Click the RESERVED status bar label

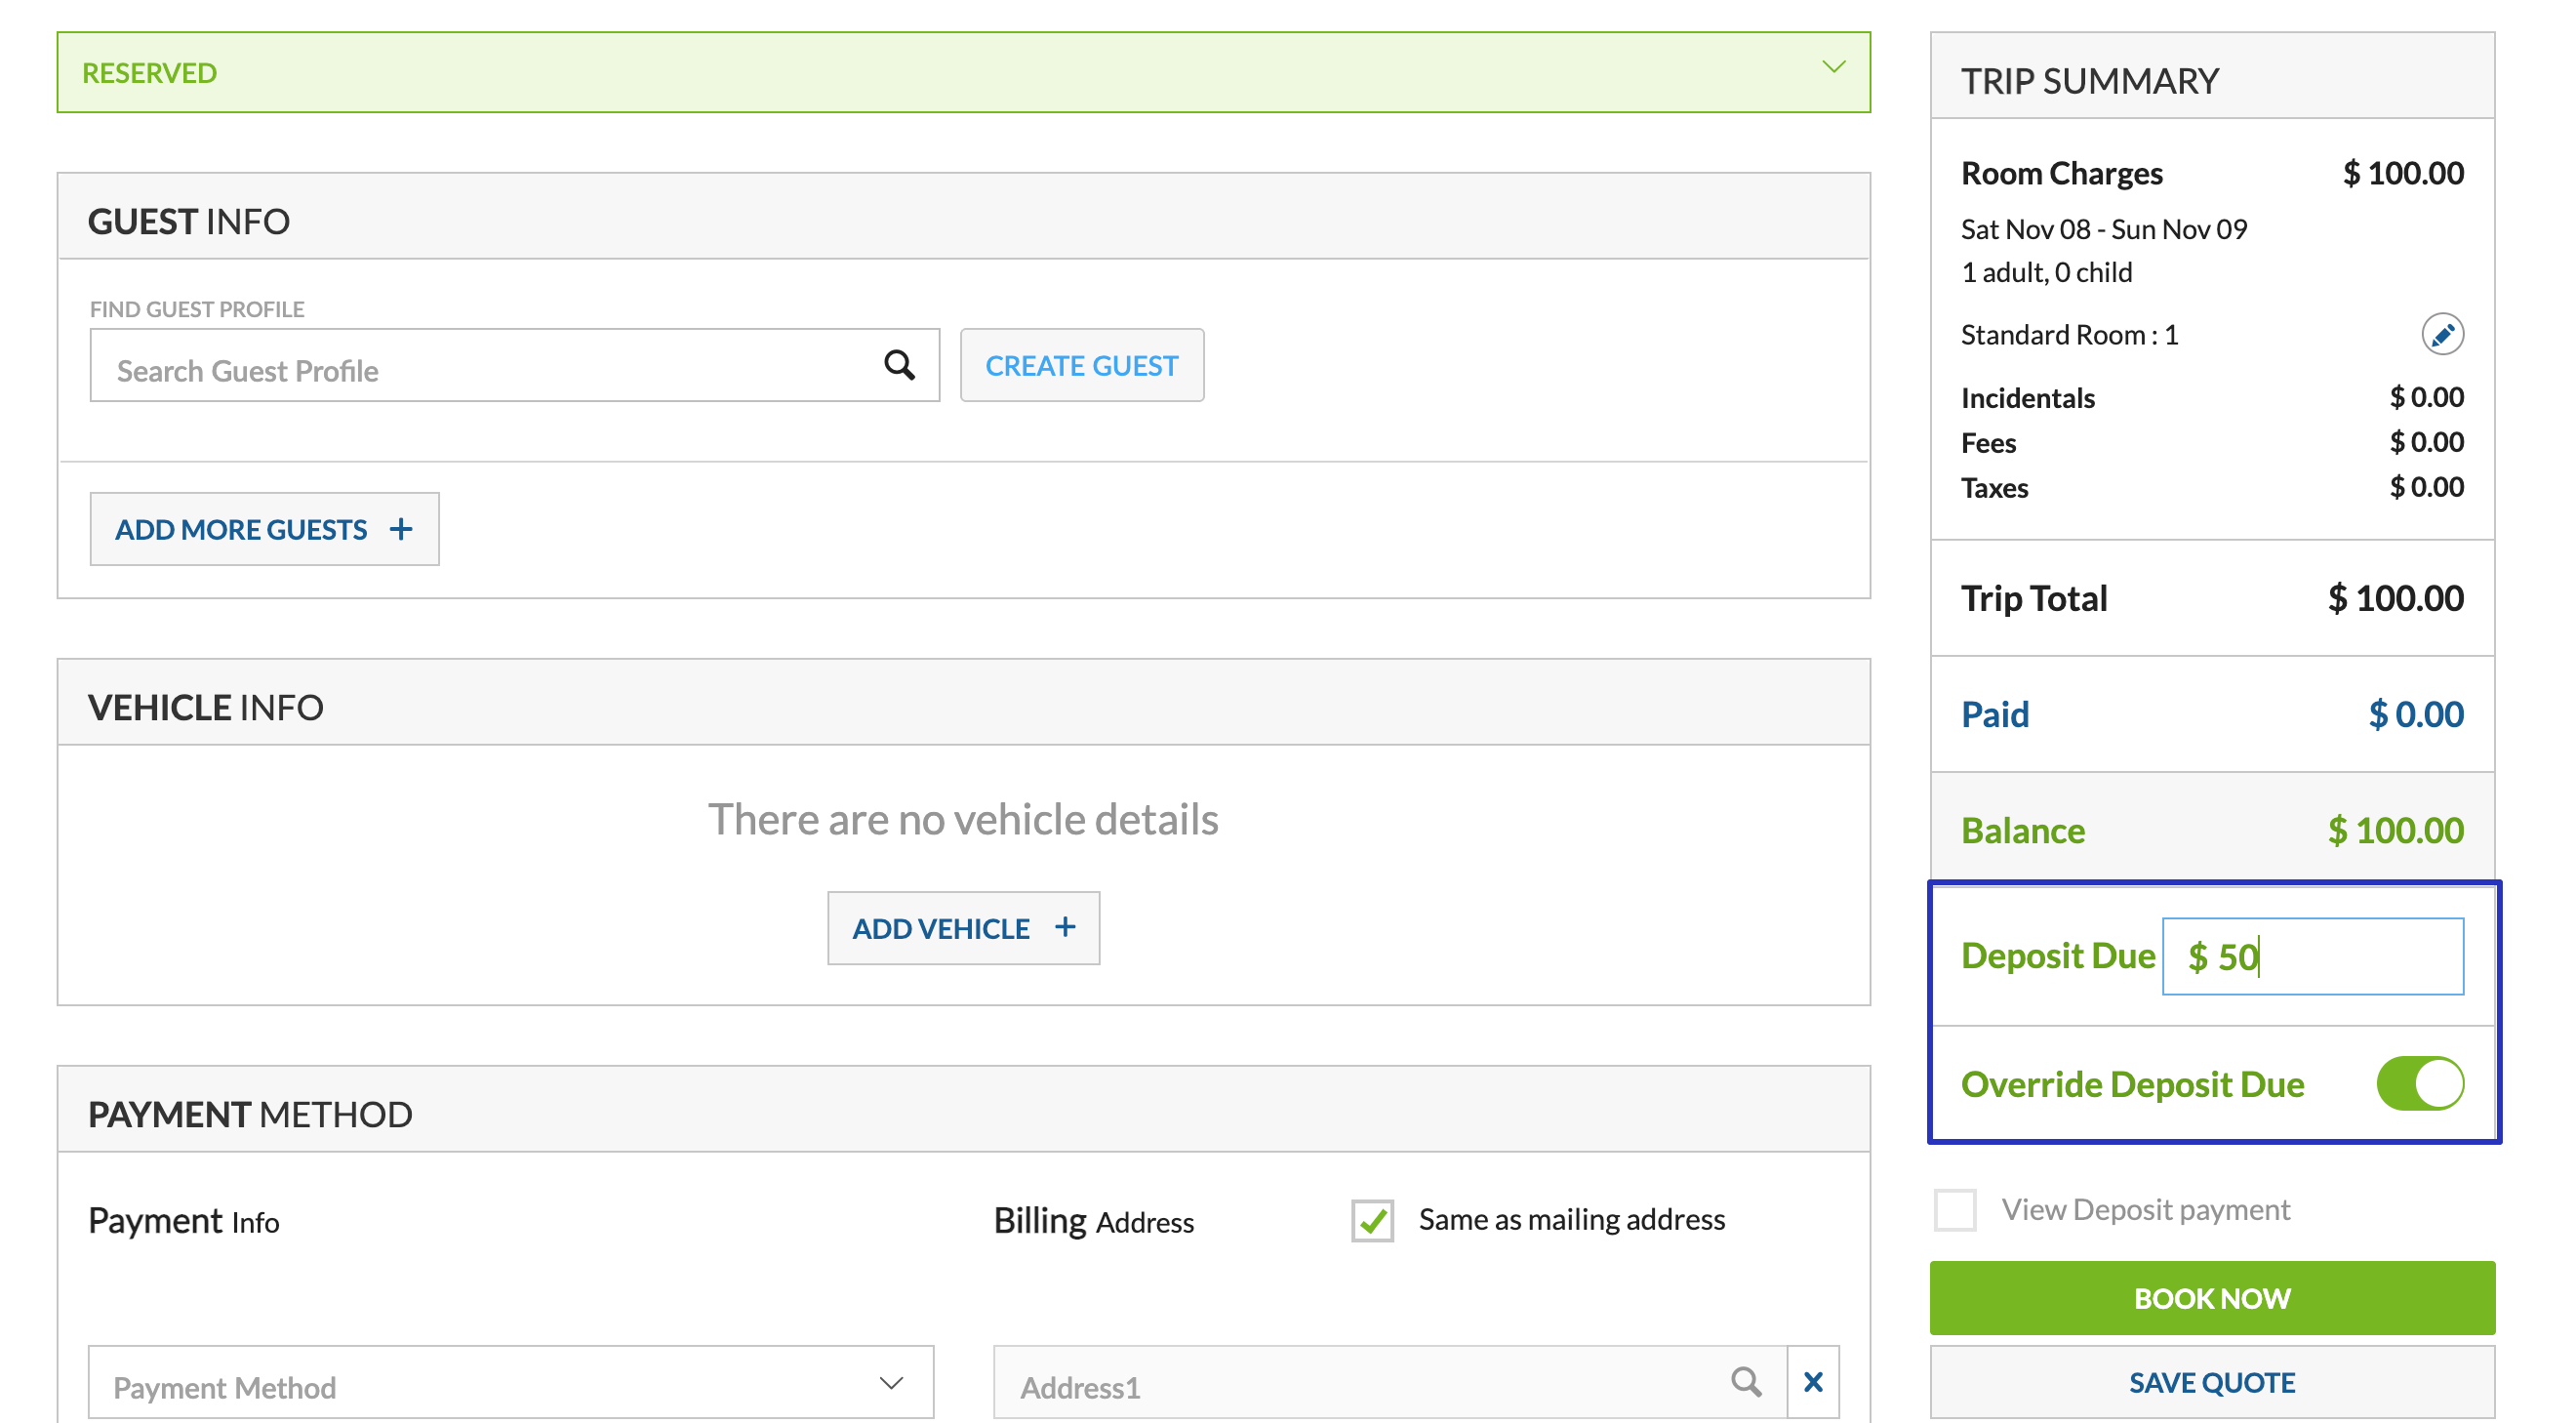point(149,73)
